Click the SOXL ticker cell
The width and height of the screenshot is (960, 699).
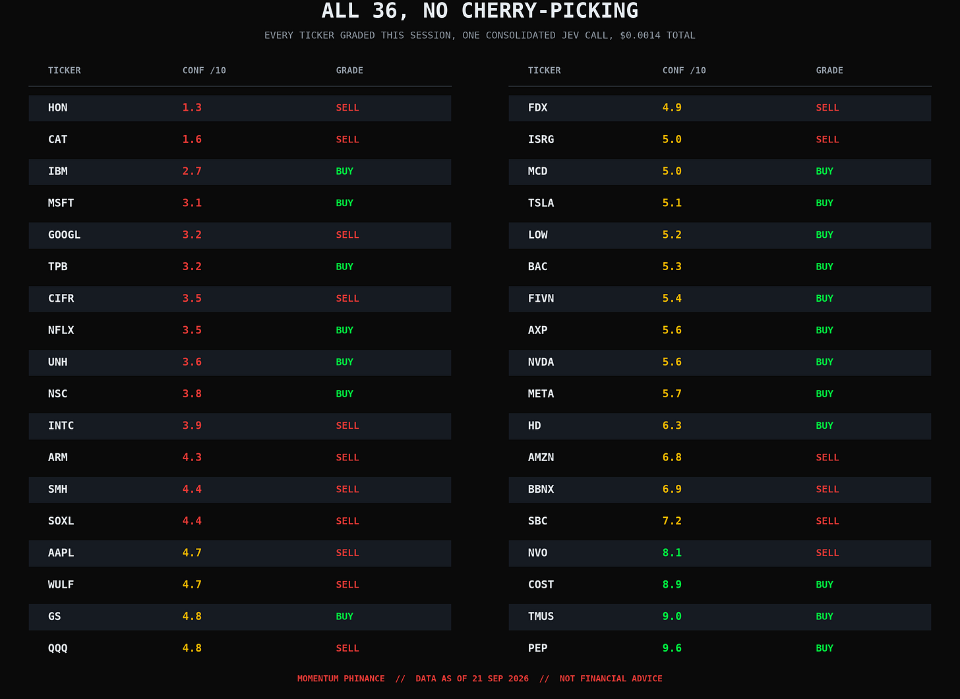pos(61,521)
